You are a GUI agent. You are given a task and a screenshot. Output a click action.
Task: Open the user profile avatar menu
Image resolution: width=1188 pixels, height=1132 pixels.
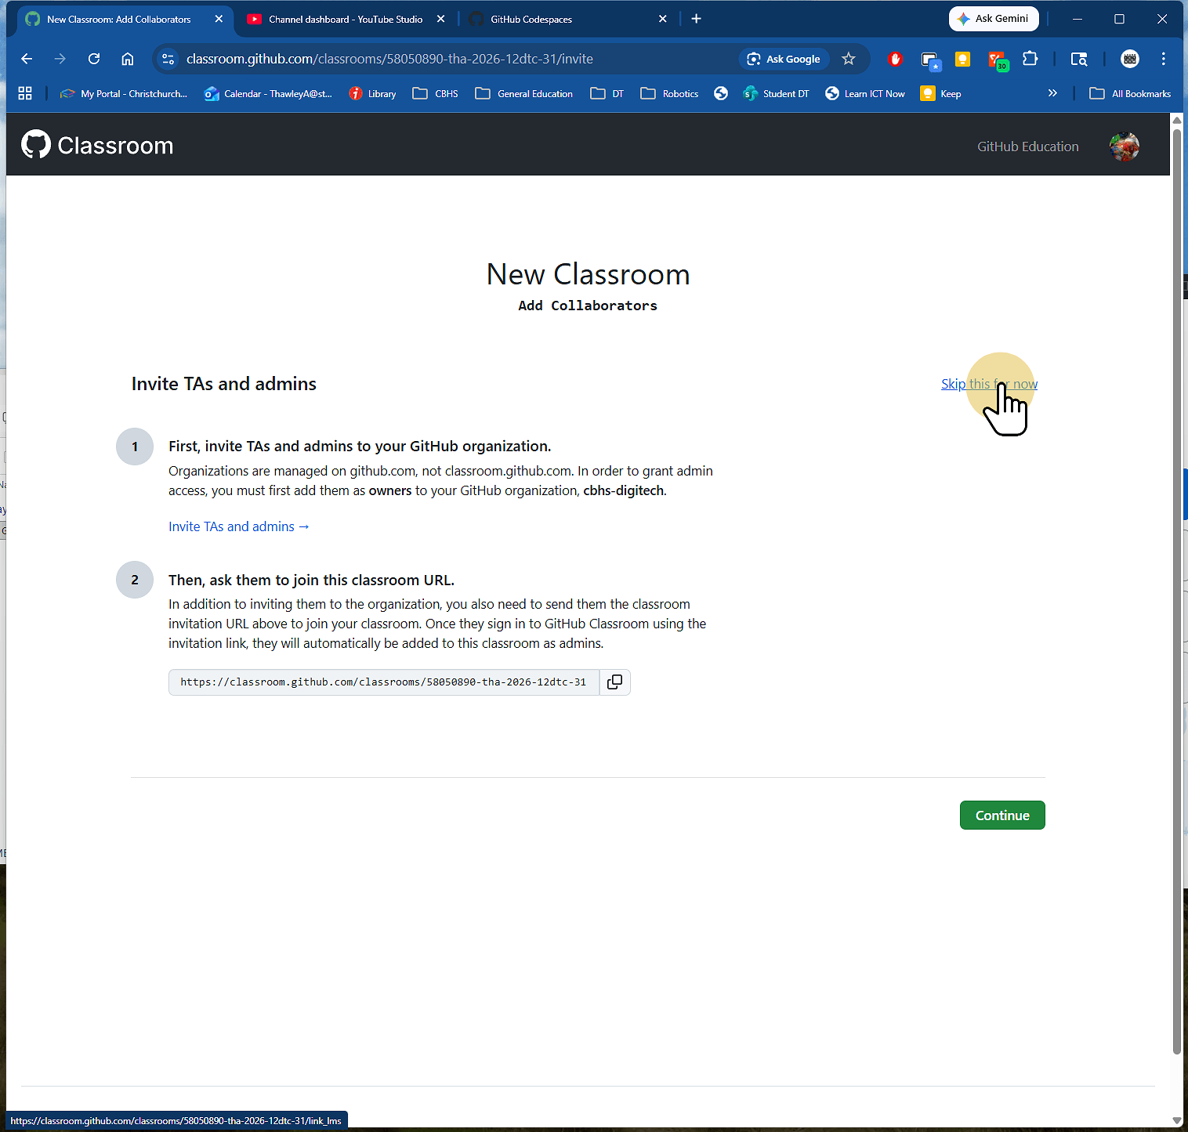click(x=1124, y=146)
